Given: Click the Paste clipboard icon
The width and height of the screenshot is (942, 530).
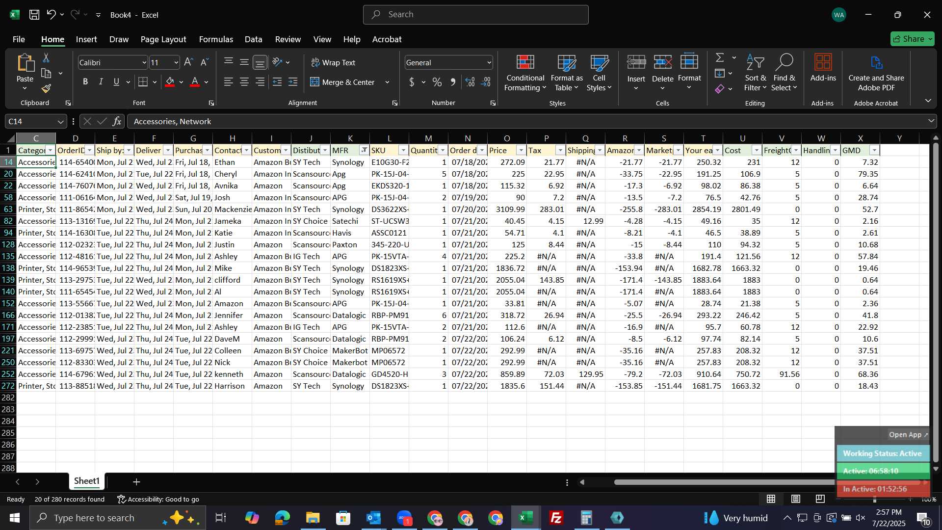Looking at the screenshot, I should click(25, 64).
